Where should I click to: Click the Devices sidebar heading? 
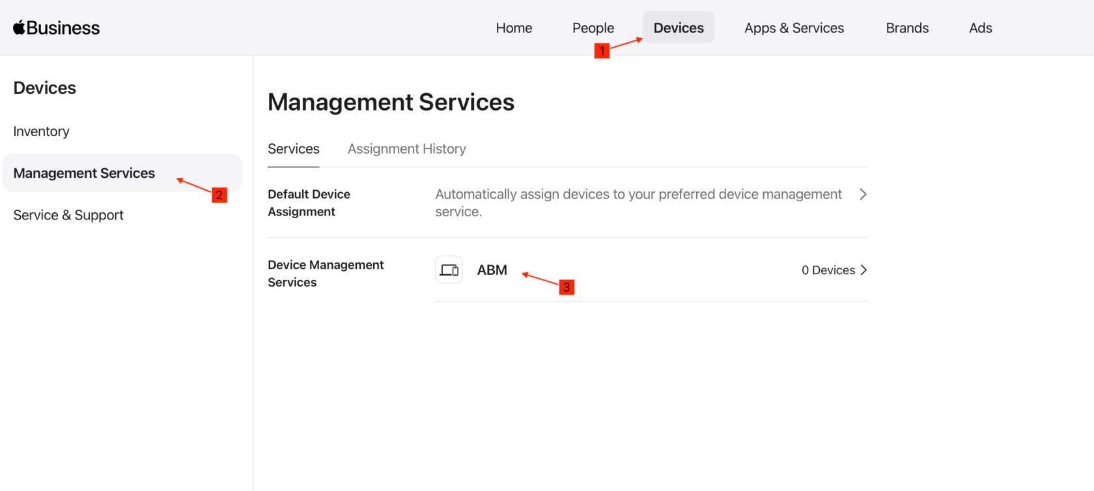pos(44,88)
